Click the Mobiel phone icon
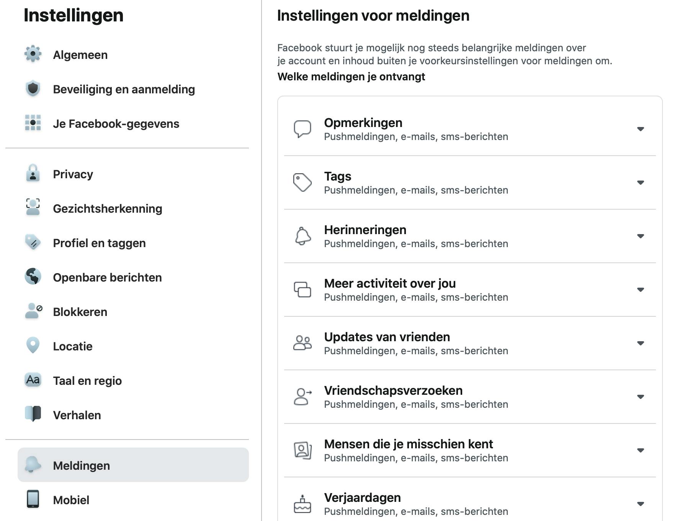This screenshot has width=682, height=521. (x=33, y=499)
